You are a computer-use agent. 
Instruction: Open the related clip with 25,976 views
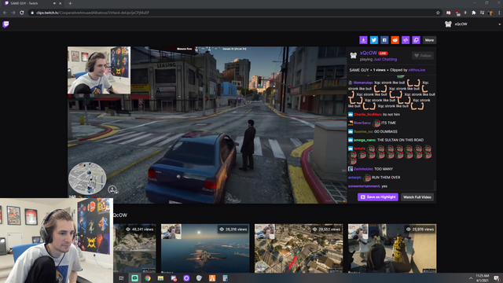[392, 248]
